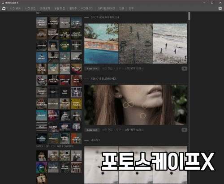This screenshot has width=224, height=184.
Task: Switch to the 사진 편집 tab
Action: 30,9
